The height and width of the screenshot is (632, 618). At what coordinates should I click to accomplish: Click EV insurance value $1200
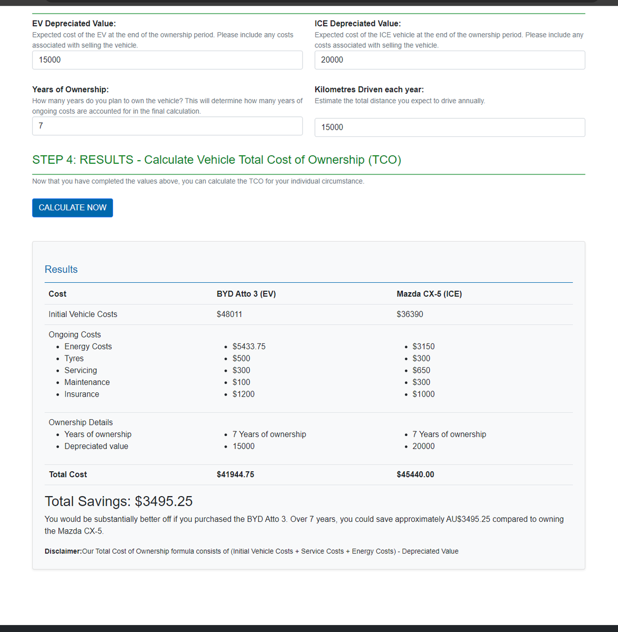pyautogui.click(x=244, y=394)
